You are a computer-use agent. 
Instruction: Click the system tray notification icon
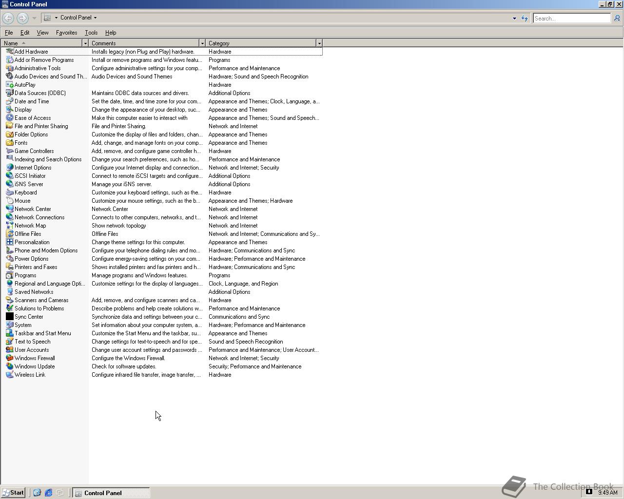tap(589, 492)
